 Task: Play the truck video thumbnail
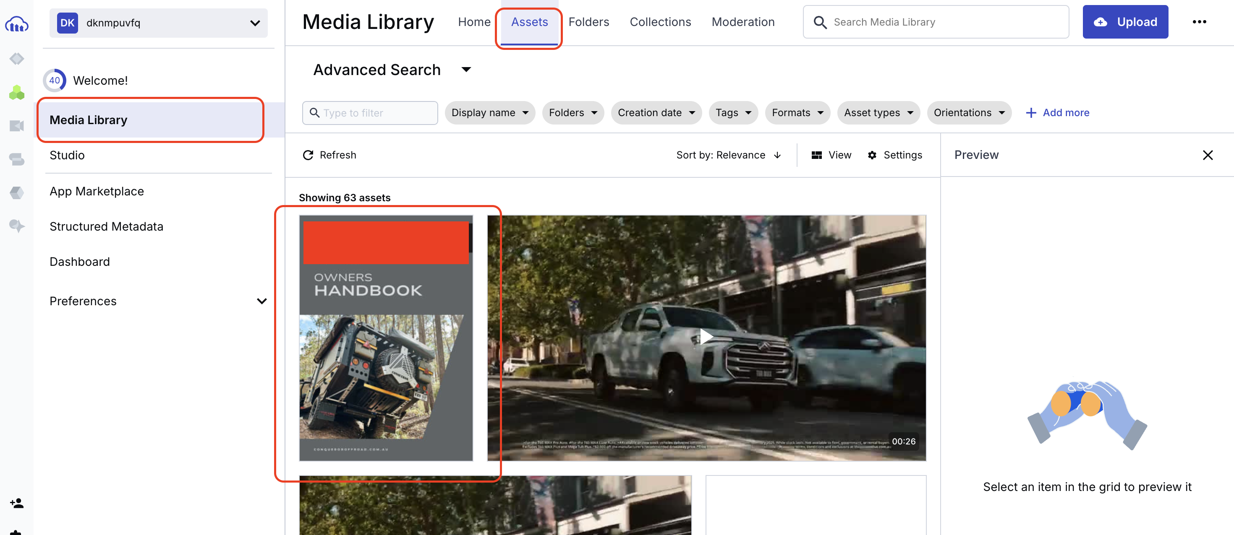tap(706, 337)
